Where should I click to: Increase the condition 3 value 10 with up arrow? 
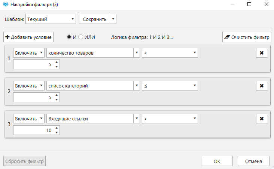[57, 128]
